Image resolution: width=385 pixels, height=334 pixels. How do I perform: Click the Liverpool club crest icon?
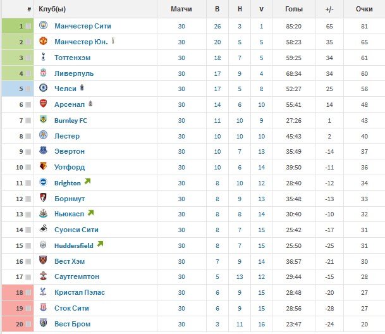click(x=43, y=73)
